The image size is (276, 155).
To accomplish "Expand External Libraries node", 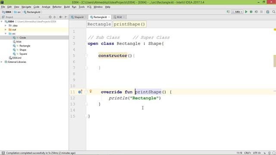I will pyautogui.click(x=2, y=62).
